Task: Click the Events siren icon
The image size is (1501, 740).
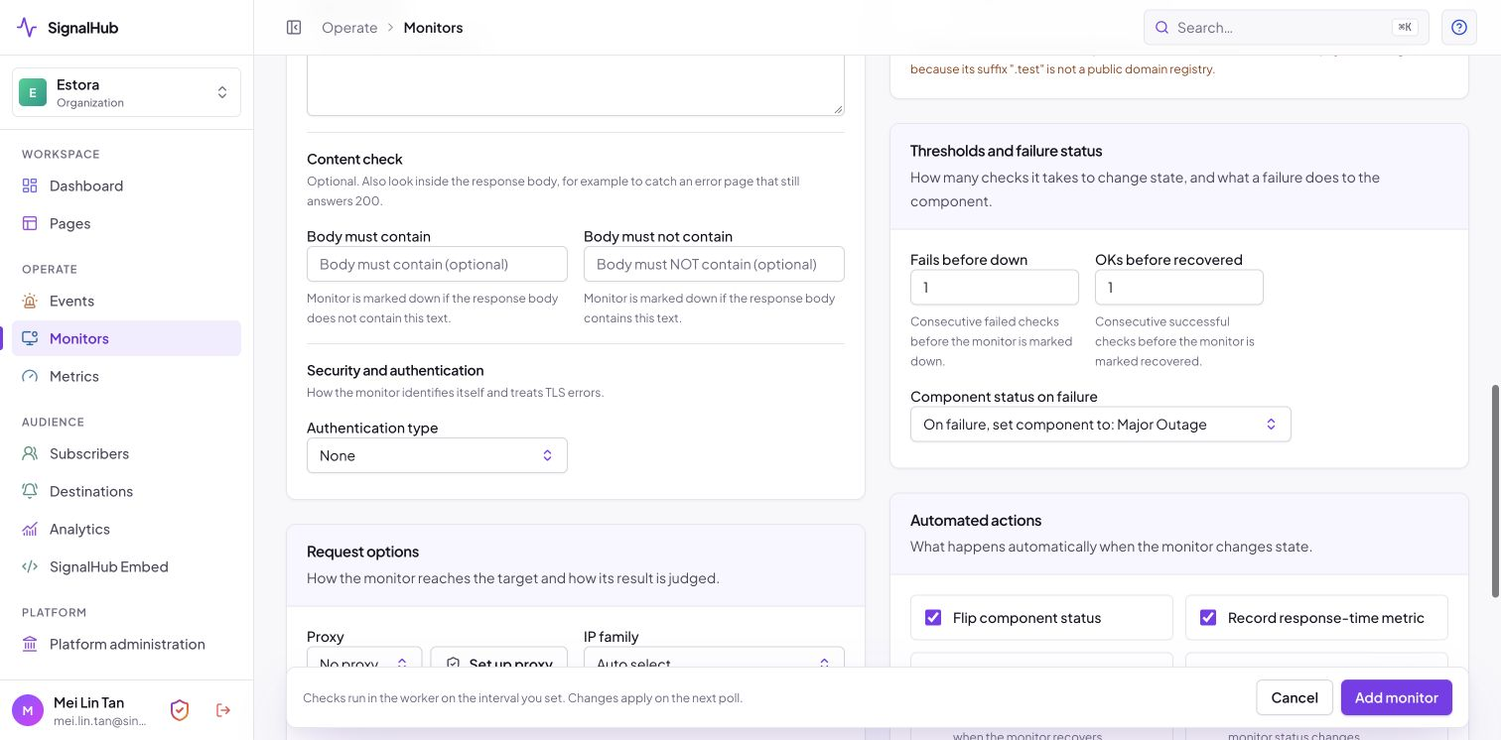Action: pos(30,301)
